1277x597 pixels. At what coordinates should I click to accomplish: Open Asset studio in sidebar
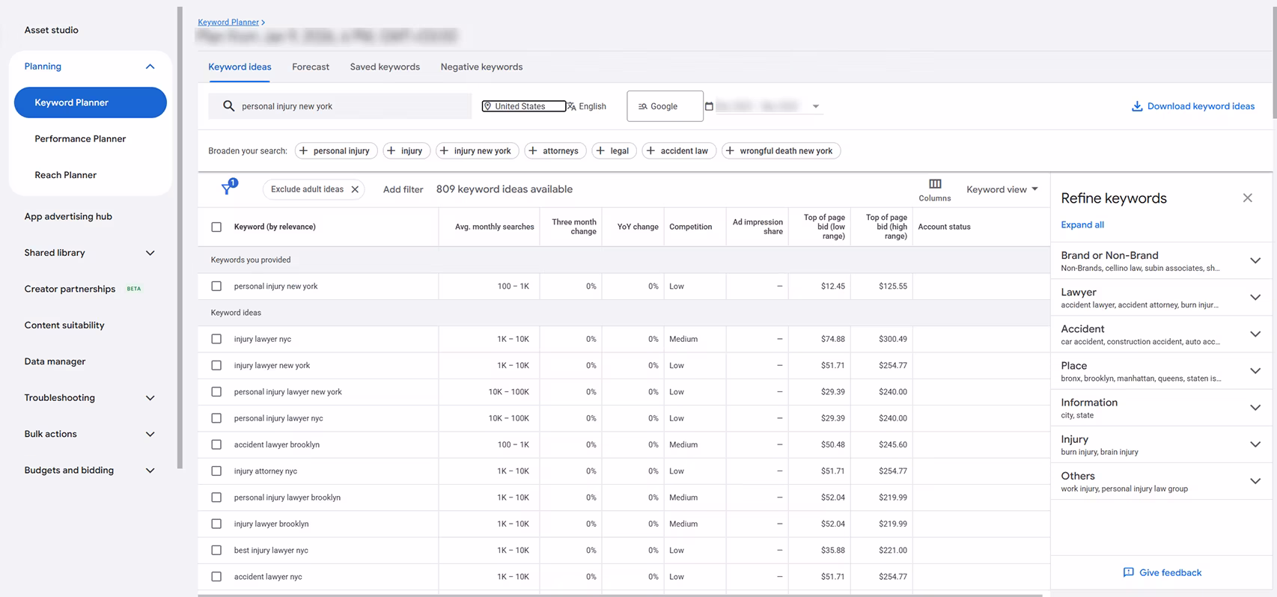pos(51,30)
